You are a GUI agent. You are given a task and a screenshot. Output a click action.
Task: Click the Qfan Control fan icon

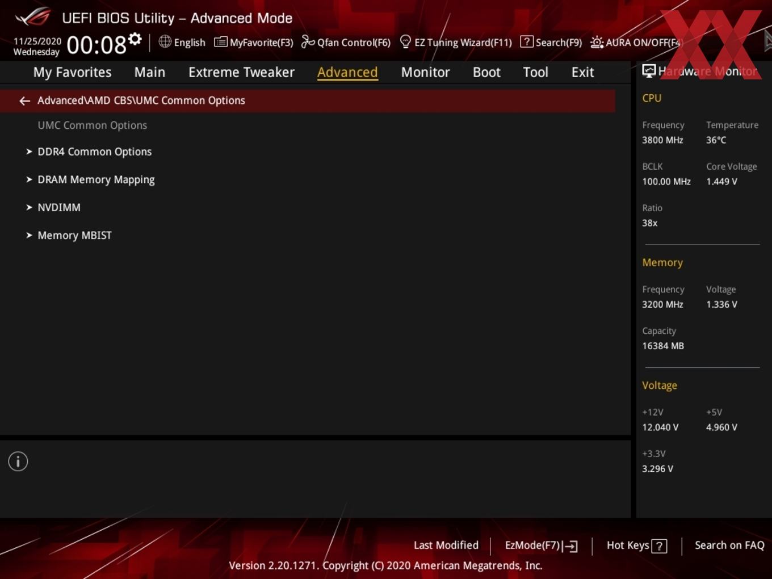pyautogui.click(x=308, y=41)
